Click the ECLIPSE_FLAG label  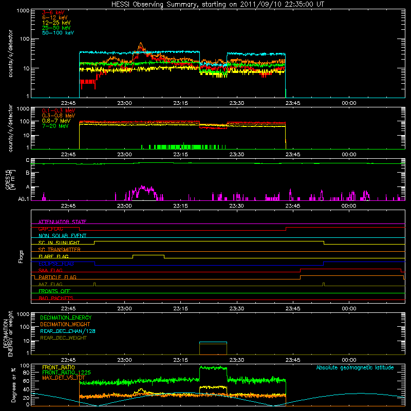56,264
